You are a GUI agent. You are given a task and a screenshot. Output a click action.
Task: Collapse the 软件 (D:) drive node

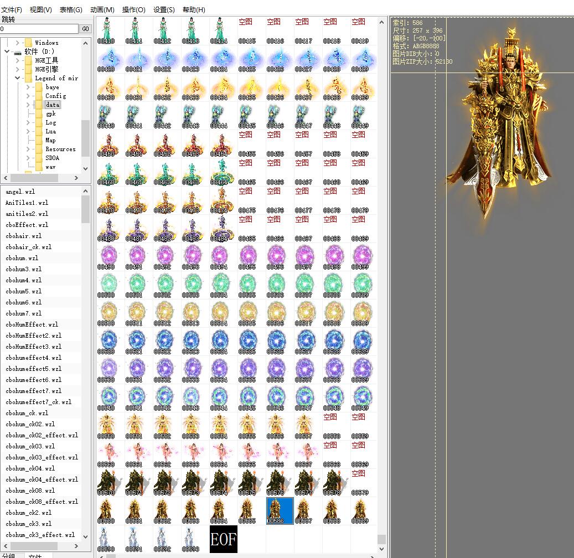[x=7, y=51]
